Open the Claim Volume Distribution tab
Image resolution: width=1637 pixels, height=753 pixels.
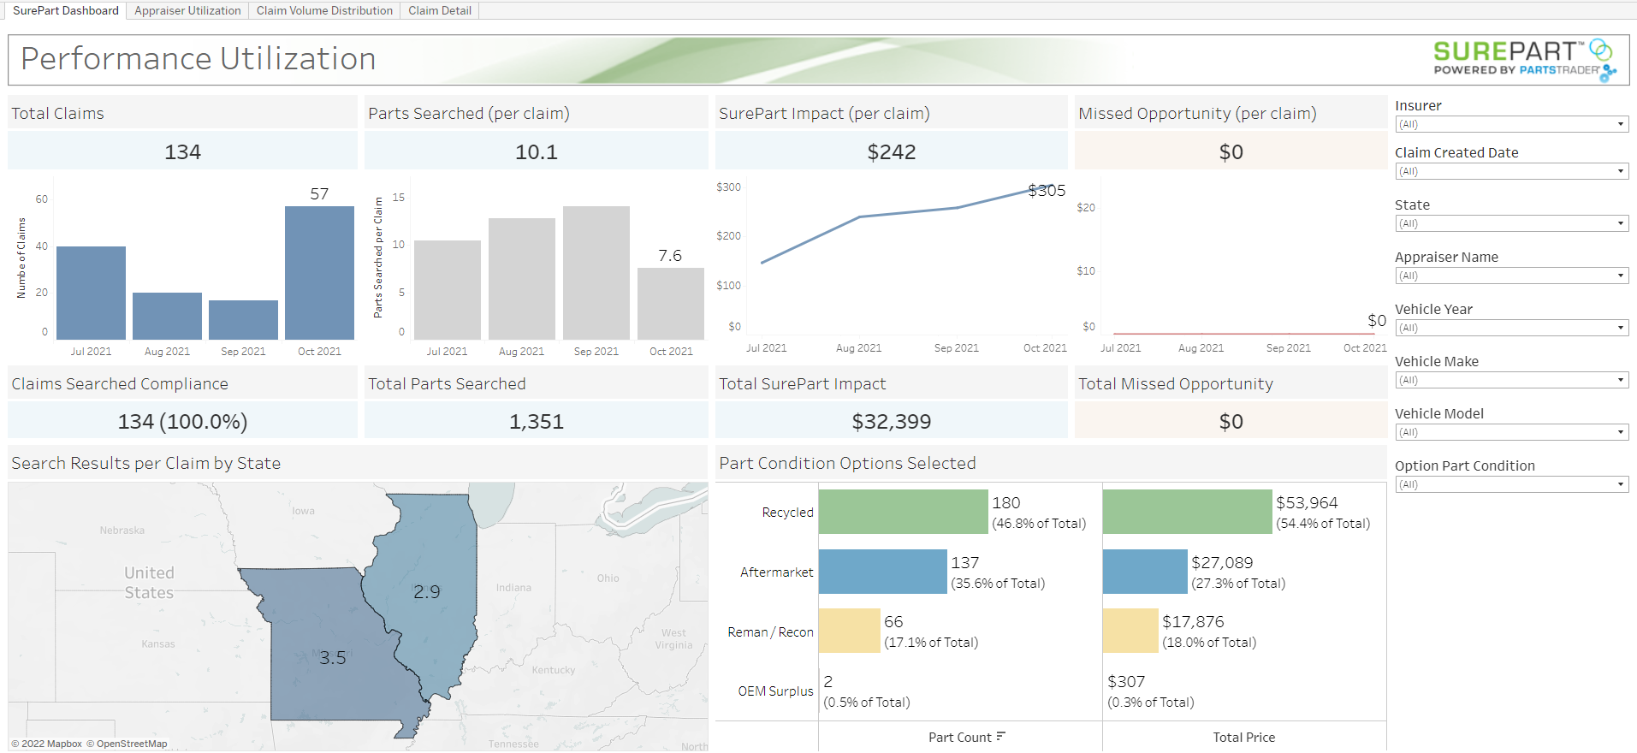click(x=324, y=10)
